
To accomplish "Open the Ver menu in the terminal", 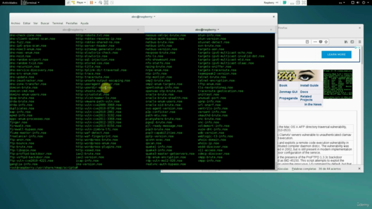I will tap(35, 23).
